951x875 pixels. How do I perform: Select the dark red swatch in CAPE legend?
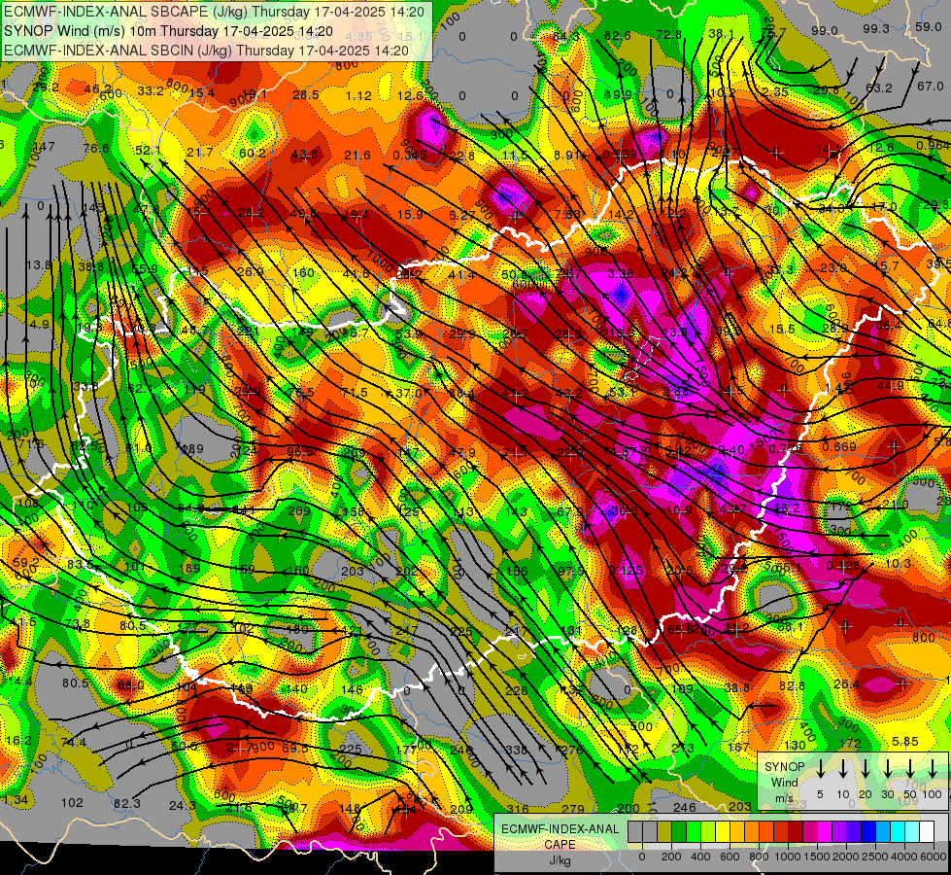pyautogui.click(x=796, y=832)
